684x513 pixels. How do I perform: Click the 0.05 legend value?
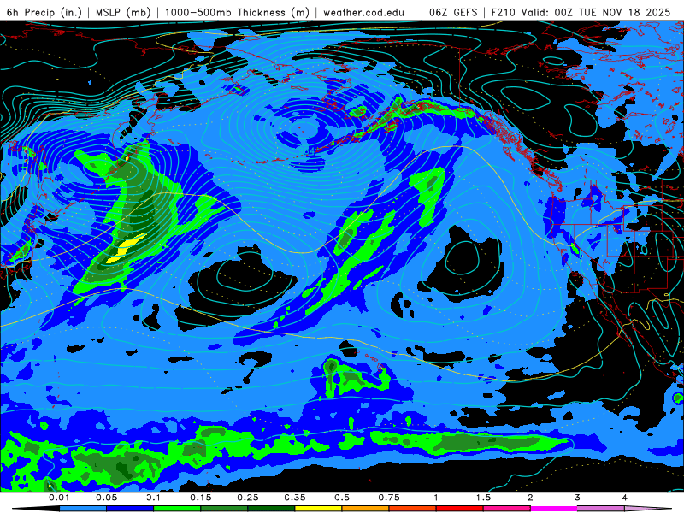point(106,498)
